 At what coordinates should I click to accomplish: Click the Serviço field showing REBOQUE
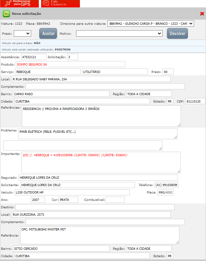pos(48,71)
